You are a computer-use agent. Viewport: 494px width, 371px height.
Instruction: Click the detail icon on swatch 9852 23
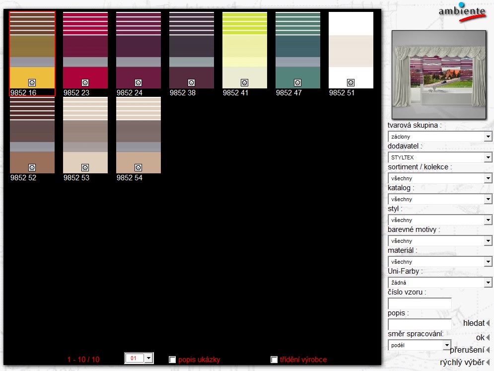coord(85,82)
